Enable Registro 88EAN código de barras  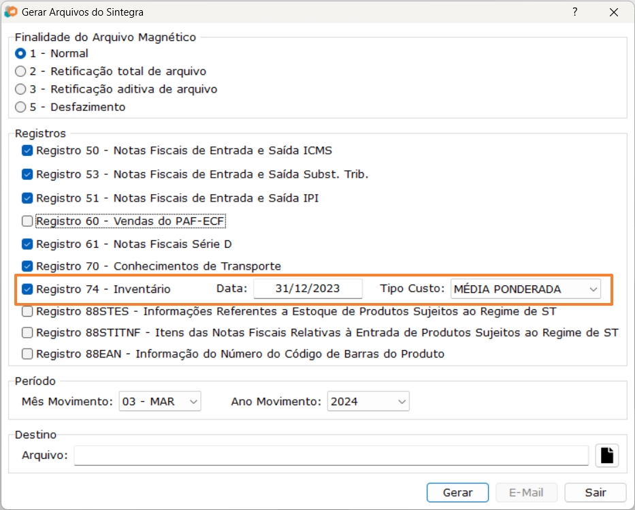coord(27,353)
